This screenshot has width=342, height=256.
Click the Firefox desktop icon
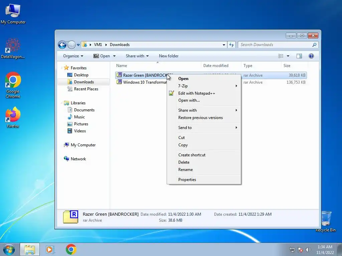click(13, 117)
